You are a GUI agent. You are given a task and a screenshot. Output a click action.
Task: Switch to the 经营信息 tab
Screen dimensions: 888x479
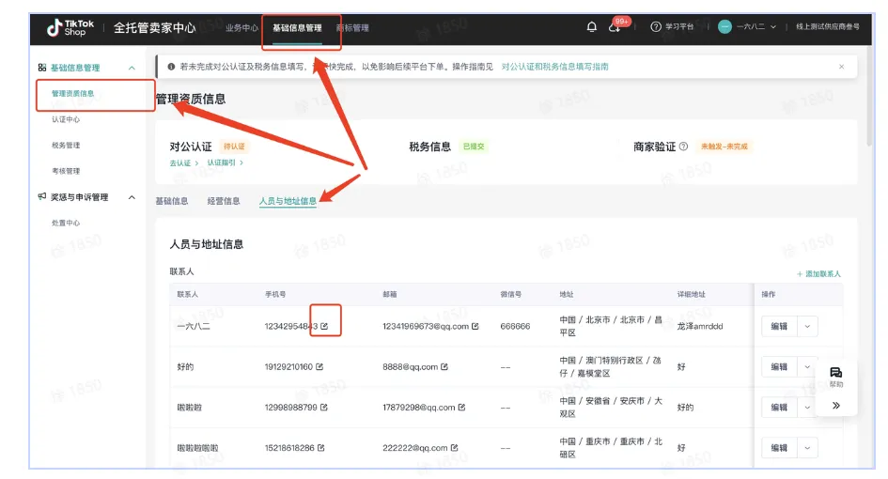223,201
